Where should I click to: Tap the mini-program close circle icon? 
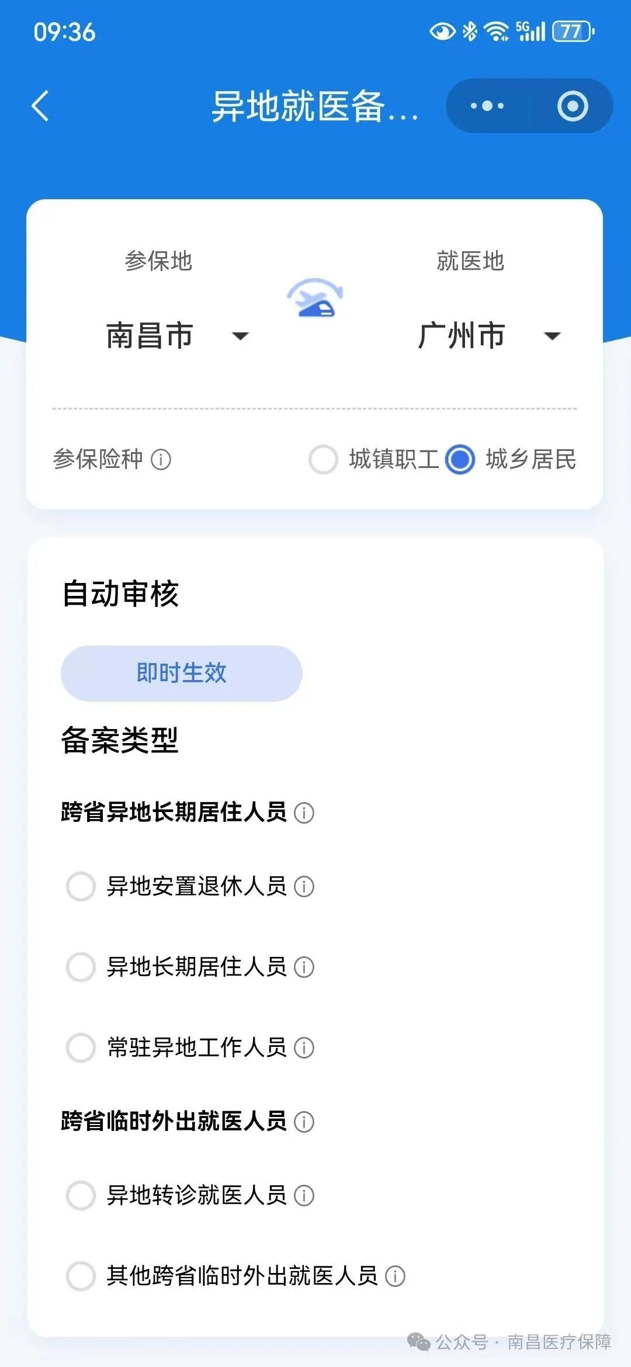(x=572, y=106)
